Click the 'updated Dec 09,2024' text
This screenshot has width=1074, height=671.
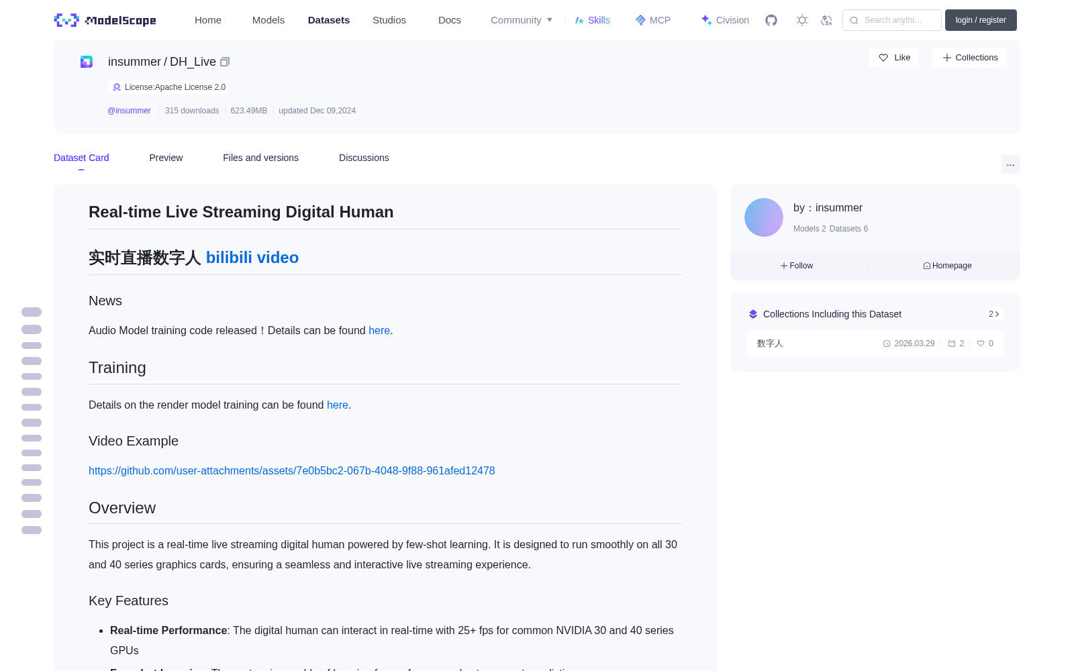[317, 111]
